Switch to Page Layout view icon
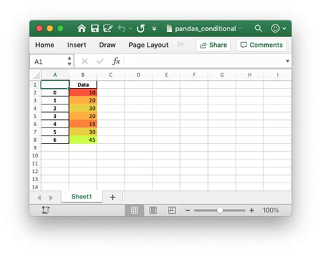 point(153,210)
